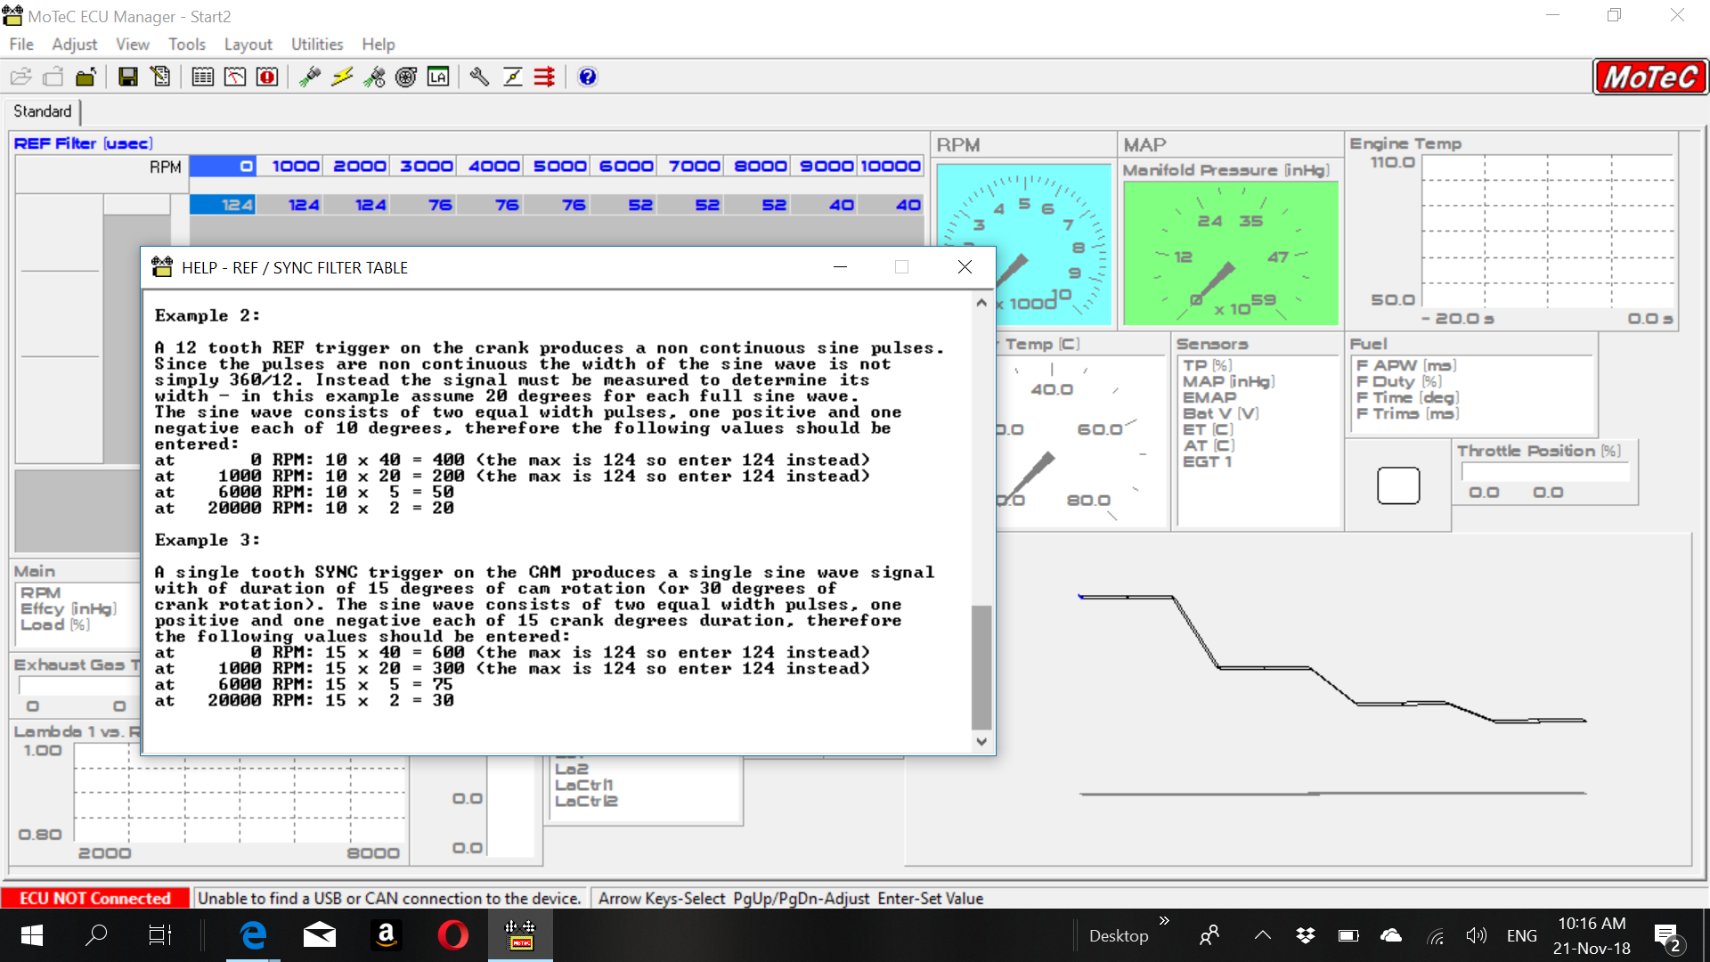Open help with blue question mark icon
The height and width of the screenshot is (962, 1710).
click(587, 77)
